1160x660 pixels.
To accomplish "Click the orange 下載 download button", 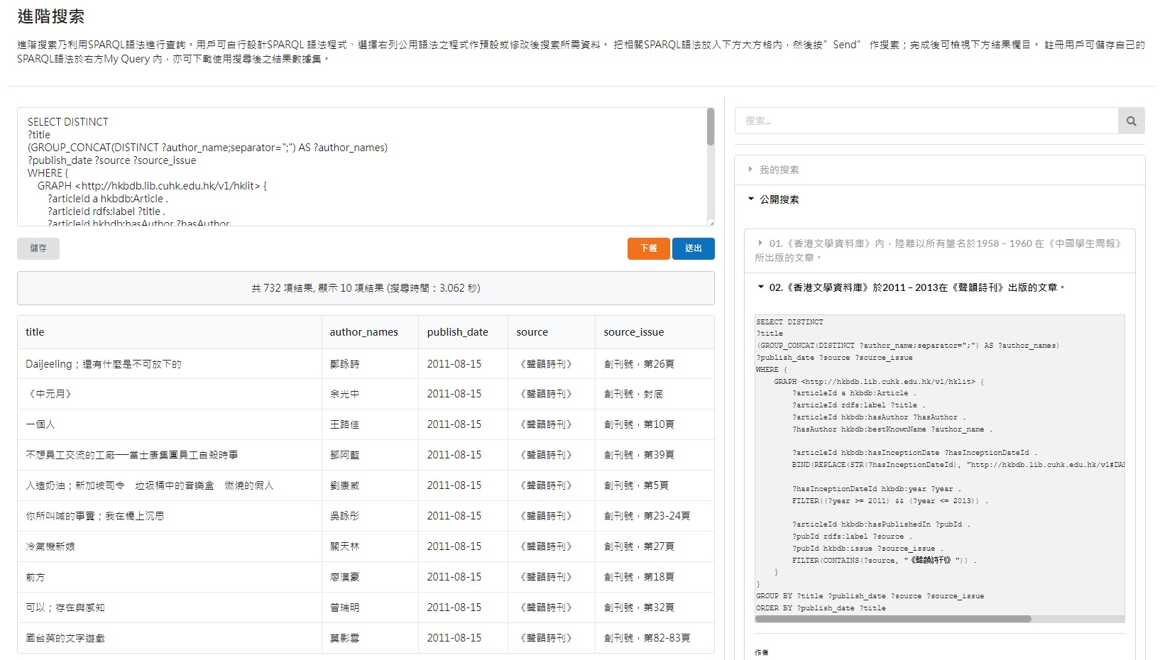I will 648,248.
